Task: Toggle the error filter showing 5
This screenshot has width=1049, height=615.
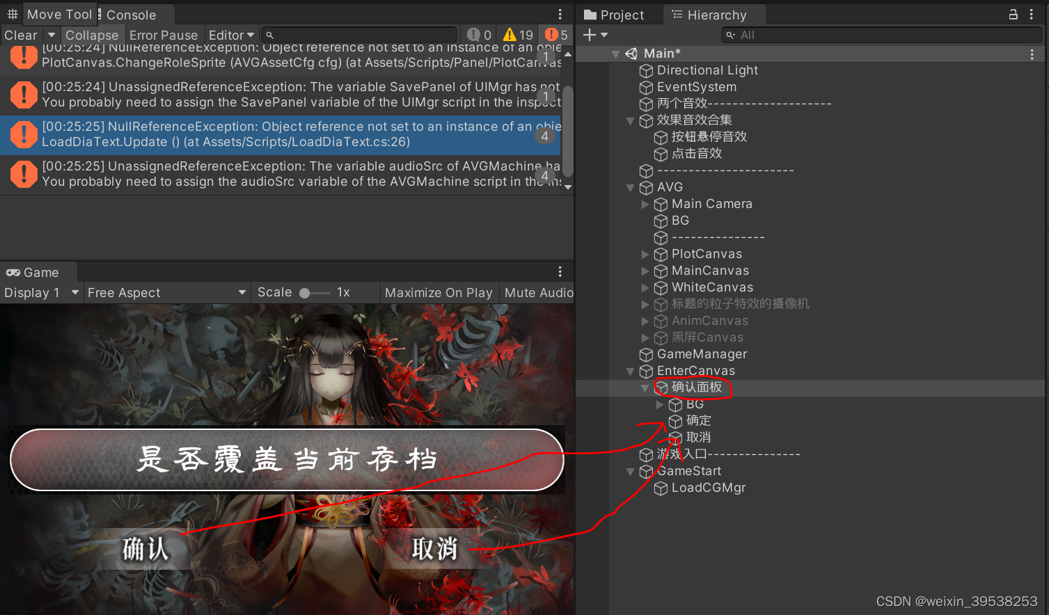Action: click(x=556, y=35)
